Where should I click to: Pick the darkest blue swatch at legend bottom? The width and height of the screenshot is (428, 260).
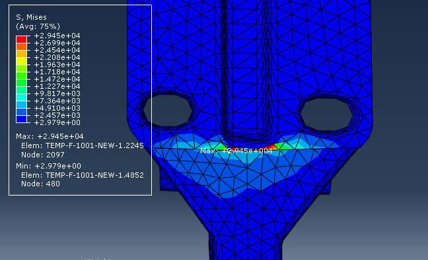[x=21, y=119]
